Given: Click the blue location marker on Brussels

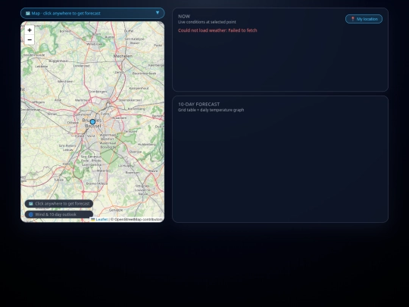Looking at the screenshot, I should click(92, 122).
